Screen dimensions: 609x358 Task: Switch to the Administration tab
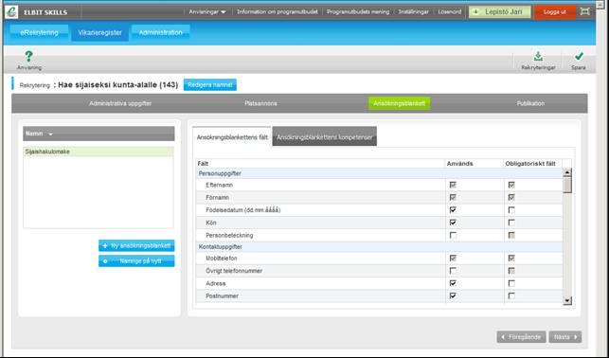tap(160, 32)
